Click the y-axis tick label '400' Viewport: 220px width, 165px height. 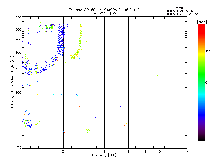tap(18, 53)
